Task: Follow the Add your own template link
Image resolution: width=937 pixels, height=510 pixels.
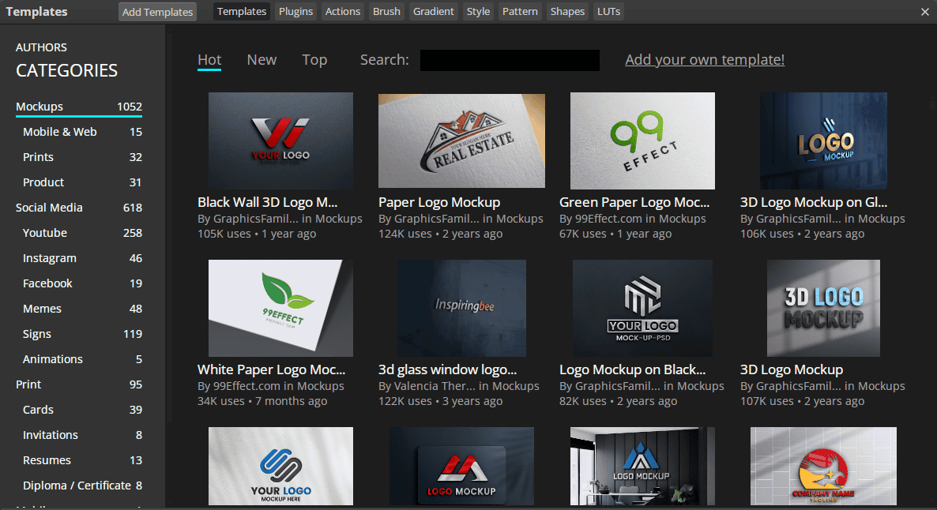Action: pyautogui.click(x=705, y=60)
